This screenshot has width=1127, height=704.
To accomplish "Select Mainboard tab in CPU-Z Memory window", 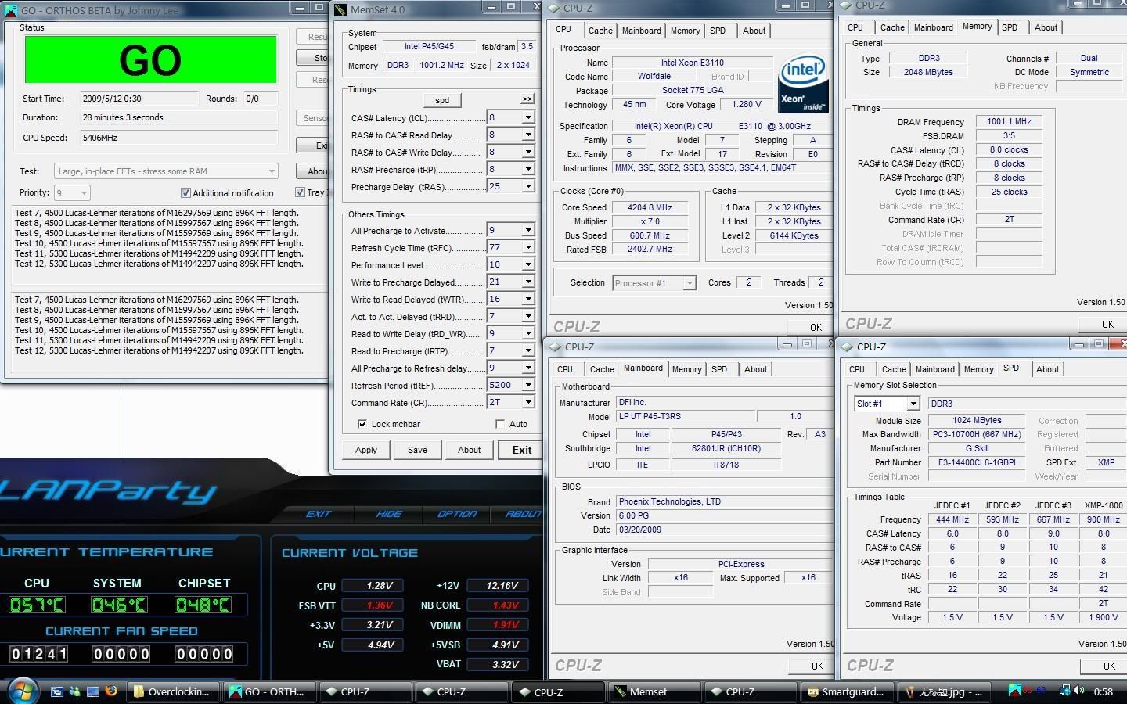I will [x=934, y=27].
